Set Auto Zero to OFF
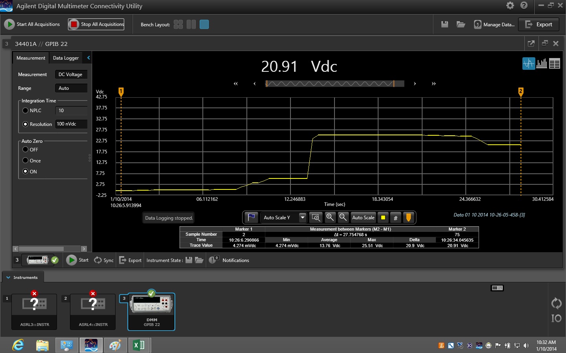This screenshot has width=566, height=353. pos(26,149)
